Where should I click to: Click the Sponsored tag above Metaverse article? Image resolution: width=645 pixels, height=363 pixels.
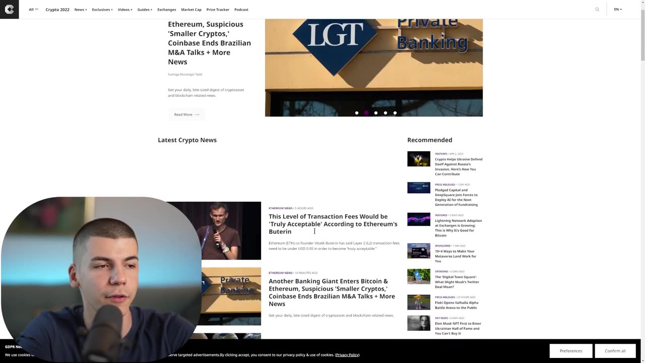(443, 246)
